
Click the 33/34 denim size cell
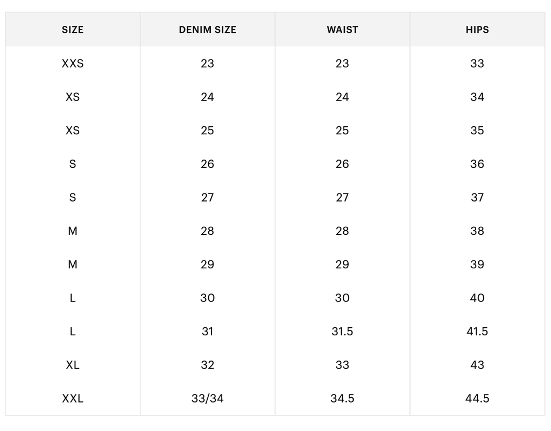[207, 398]
